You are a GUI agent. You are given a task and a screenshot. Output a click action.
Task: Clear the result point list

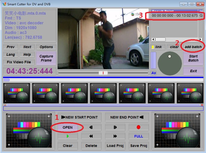(x=174, y=47)
